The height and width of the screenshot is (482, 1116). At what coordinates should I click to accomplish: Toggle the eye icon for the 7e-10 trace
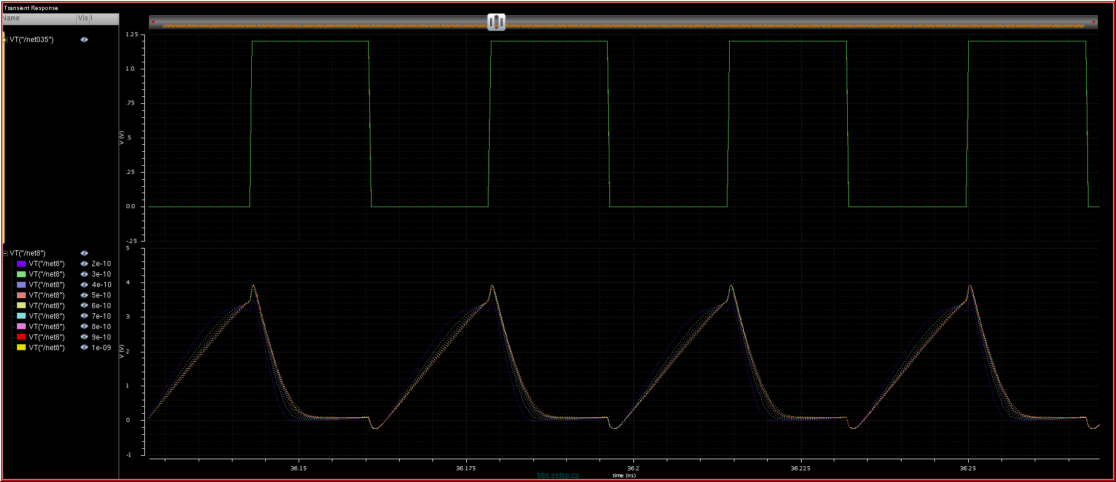point(84,316)
